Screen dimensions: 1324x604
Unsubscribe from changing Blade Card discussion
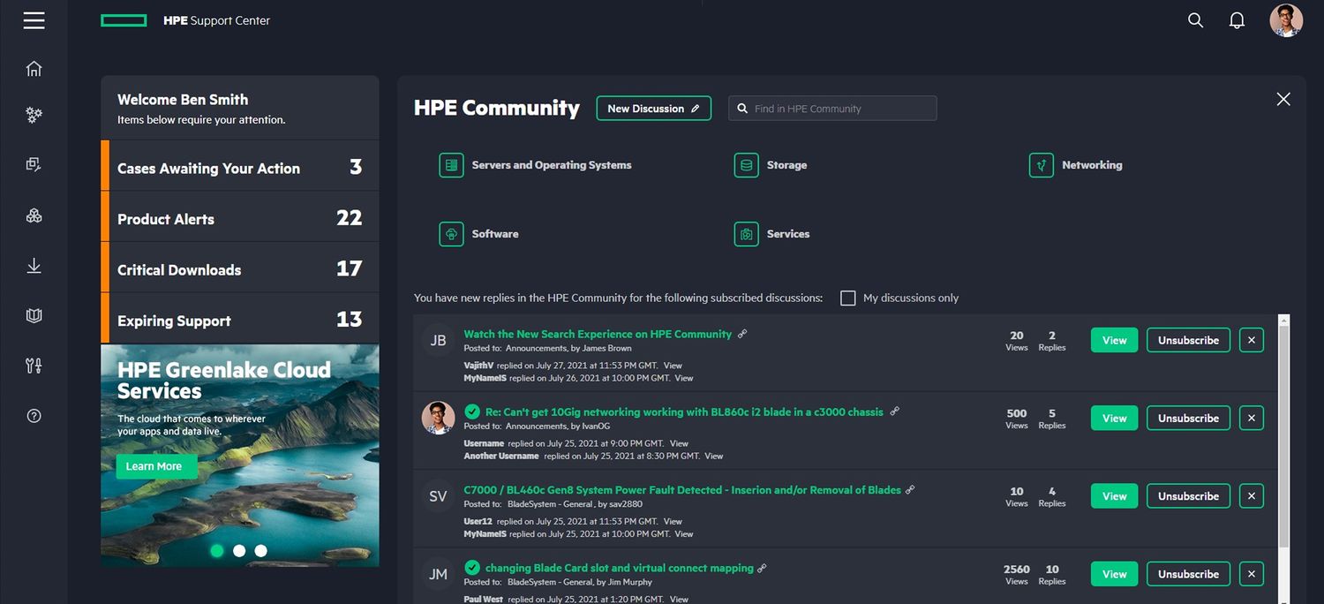point(1188,574)
